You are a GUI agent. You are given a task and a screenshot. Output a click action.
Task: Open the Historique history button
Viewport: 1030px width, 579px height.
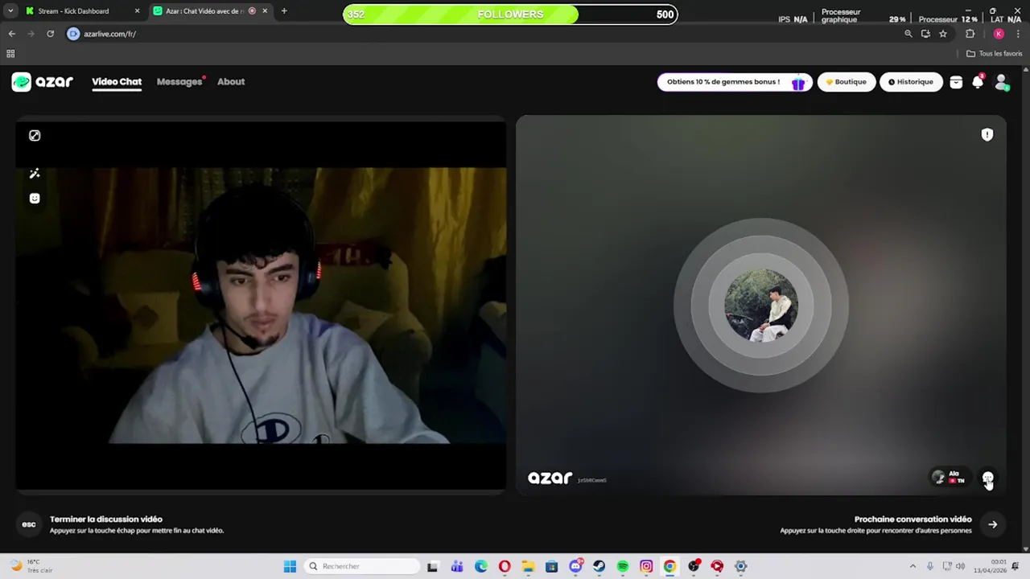point(911,82)
